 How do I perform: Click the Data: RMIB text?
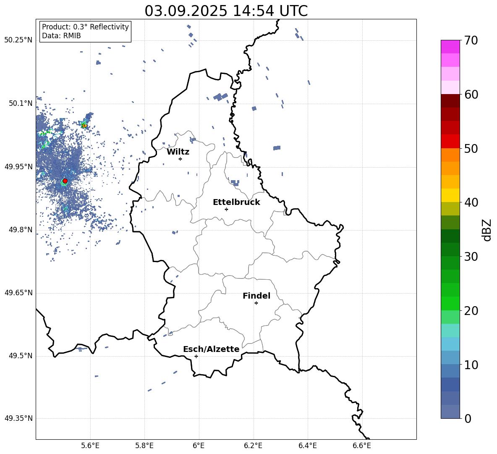click(x=61, y=36)
